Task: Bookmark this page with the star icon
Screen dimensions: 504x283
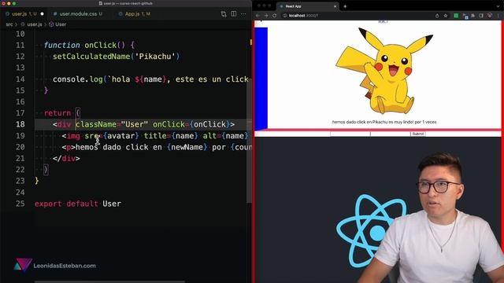Action: click(446, 16)
